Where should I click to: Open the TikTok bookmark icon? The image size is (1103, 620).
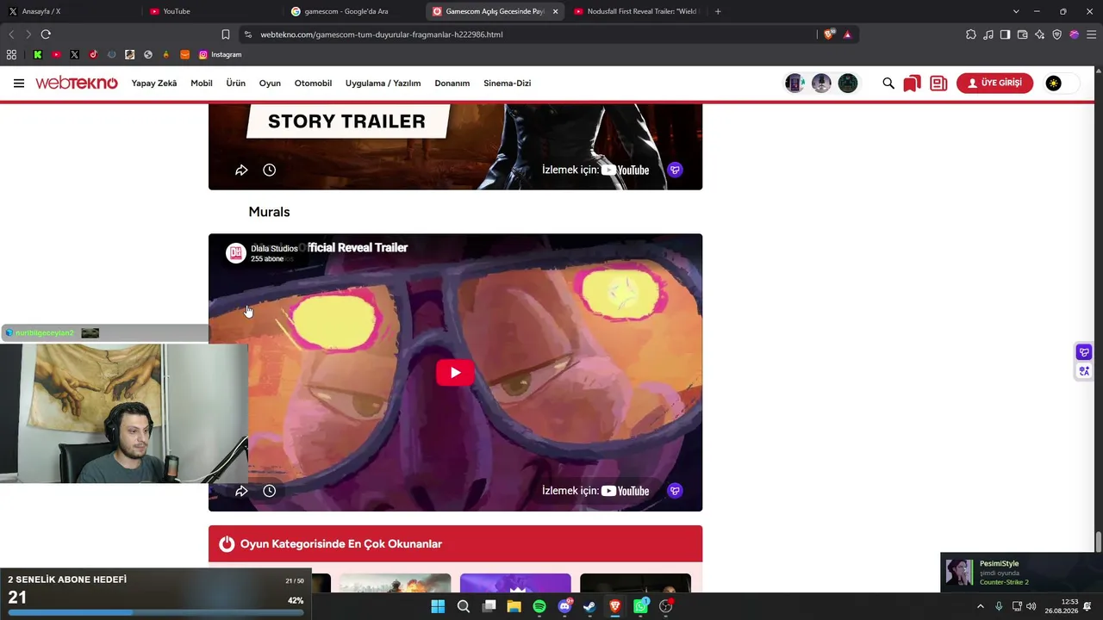[93, 54]
